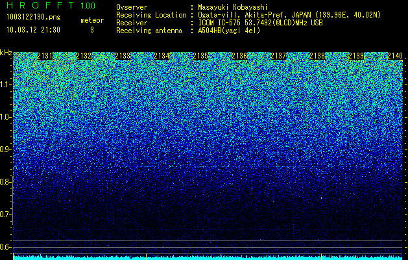Click the 2131 time marker

point(45,56)
